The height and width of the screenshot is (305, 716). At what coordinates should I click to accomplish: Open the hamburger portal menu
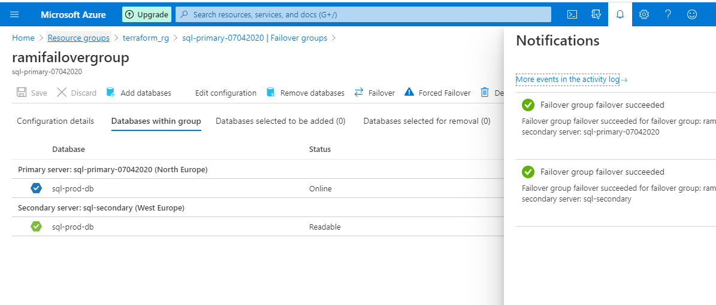pos(14,14)
